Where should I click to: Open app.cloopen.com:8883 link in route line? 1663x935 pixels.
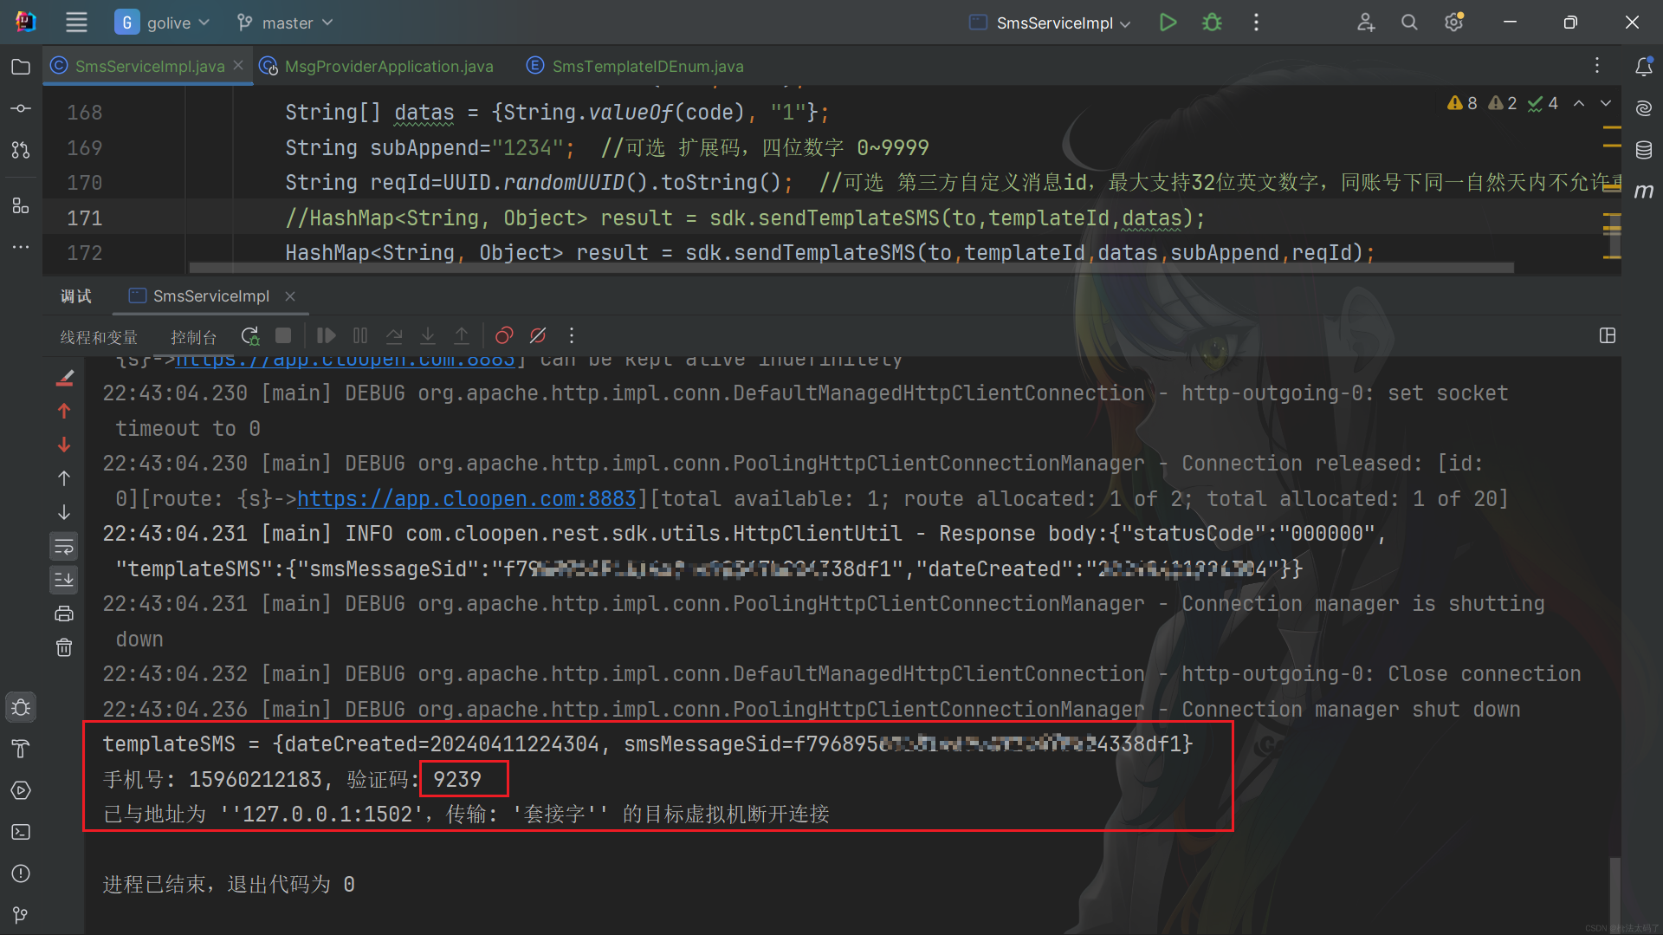(467, 499)
